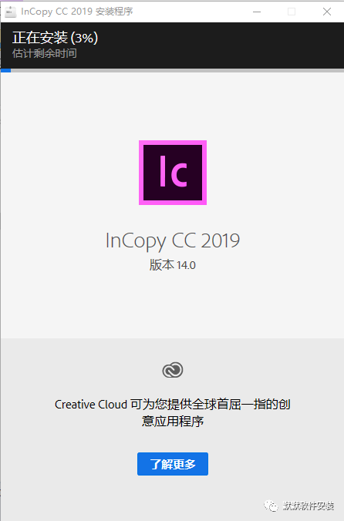Minimize the InCopy installer window

tap(257, 12)
